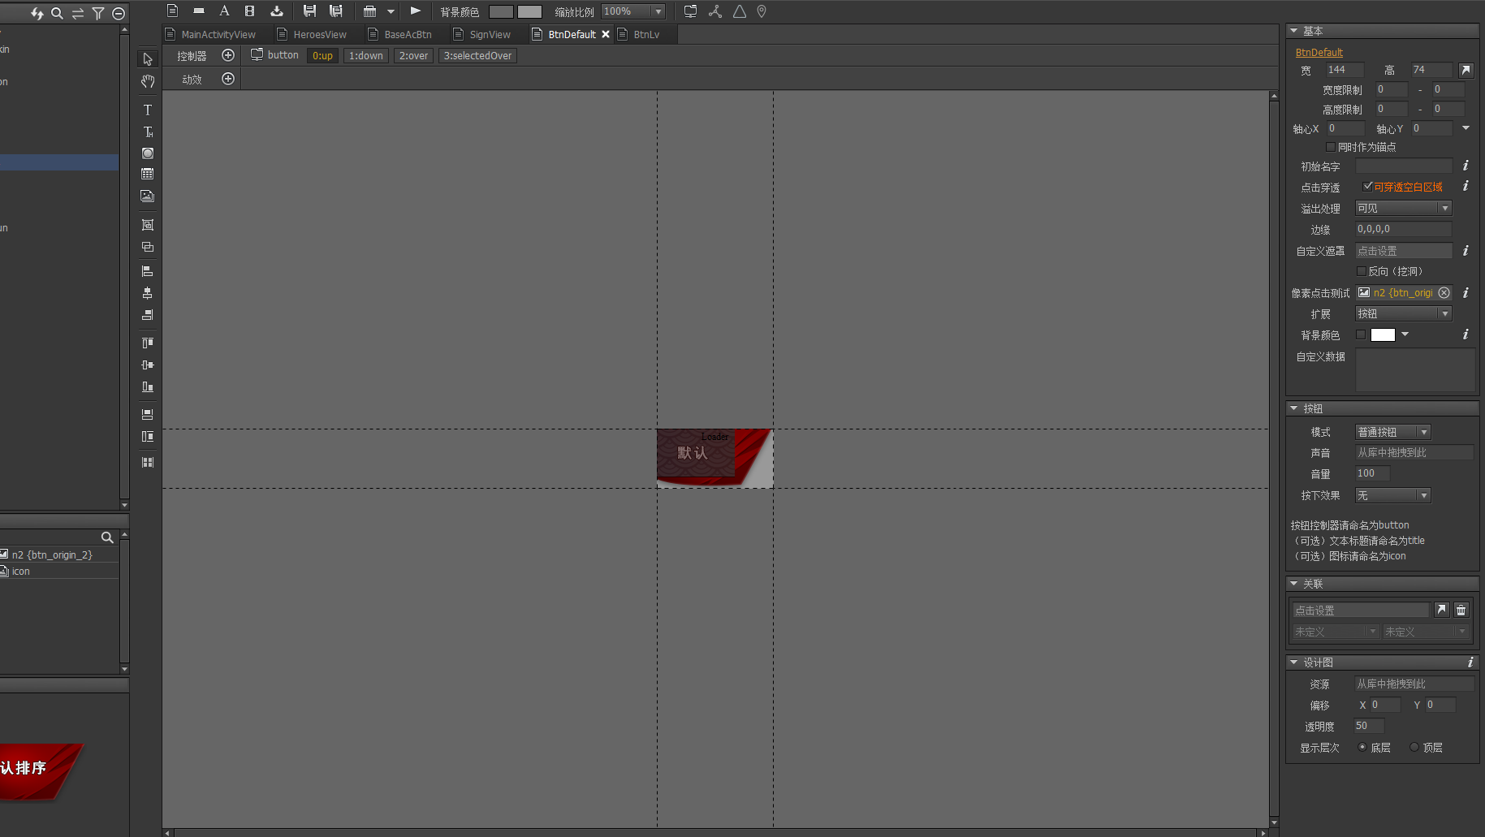Save the current document

click(x=309, y=11)
